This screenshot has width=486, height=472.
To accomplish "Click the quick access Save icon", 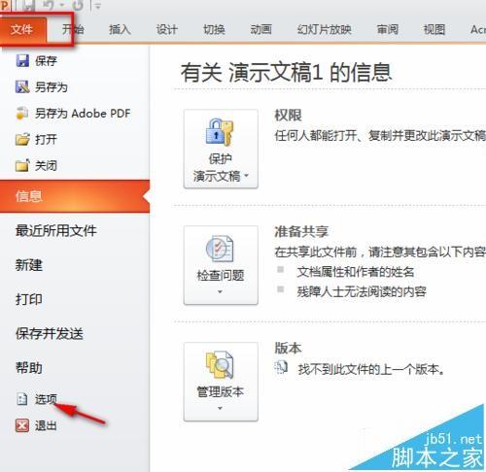I will 29,6.
